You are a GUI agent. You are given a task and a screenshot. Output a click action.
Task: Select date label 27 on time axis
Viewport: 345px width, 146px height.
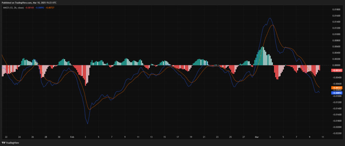(x=244, y=137)
